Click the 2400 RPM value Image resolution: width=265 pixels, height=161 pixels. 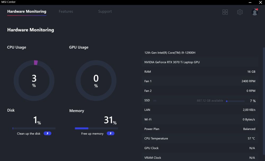click(248, 81)
